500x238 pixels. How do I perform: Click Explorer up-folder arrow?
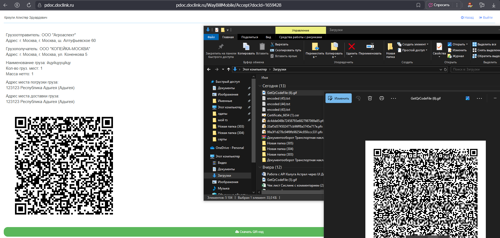[229, 69]
